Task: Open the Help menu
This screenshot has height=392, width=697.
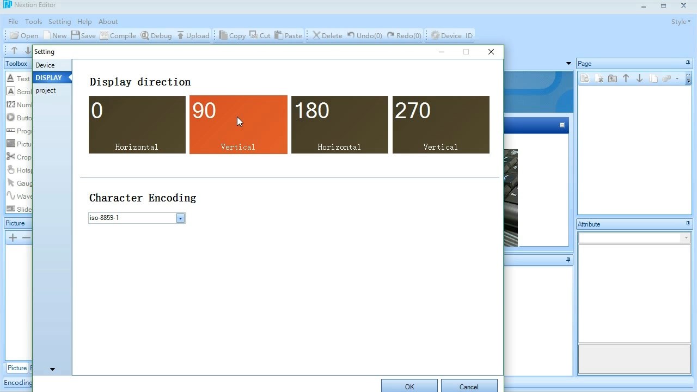Action: 84,22
